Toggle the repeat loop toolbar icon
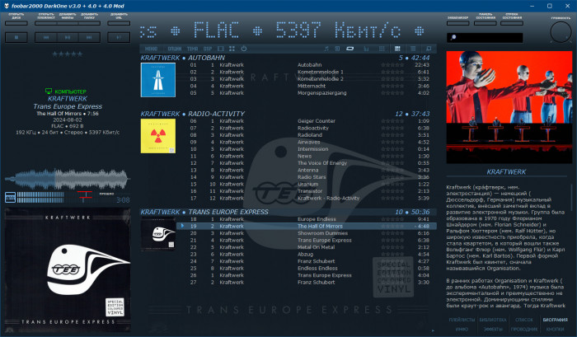577x337 pixels. click(x=350, y=49)
